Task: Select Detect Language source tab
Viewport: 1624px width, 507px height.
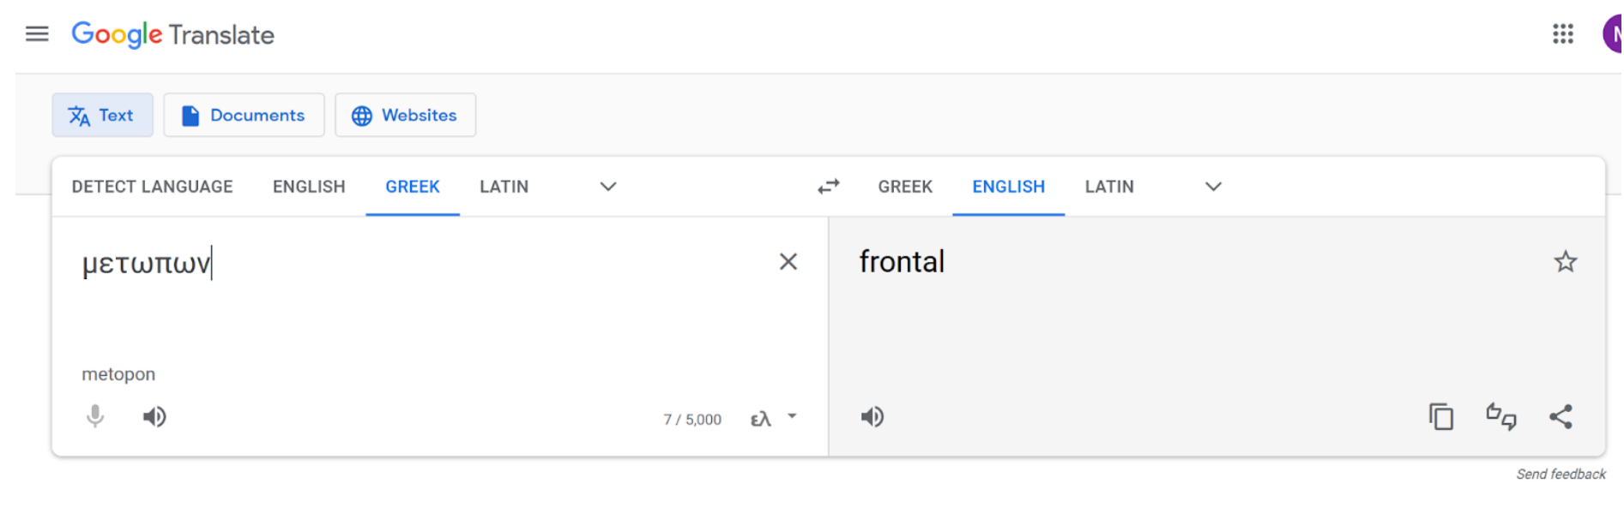Action: pyautogui.click(x=152, y=187)
